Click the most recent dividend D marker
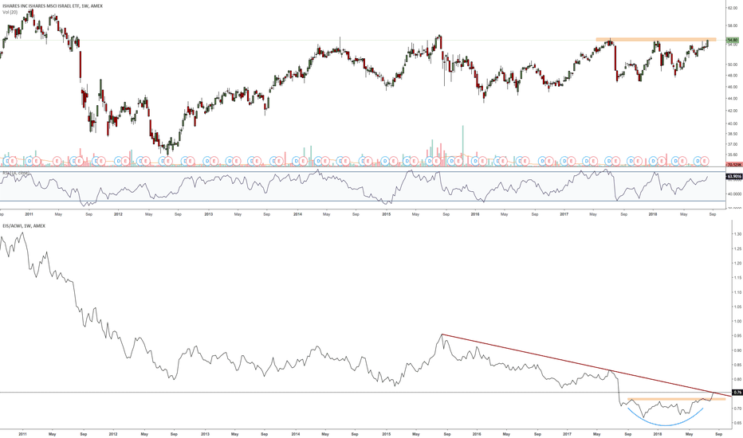743x438 pixels. [698, 161]
